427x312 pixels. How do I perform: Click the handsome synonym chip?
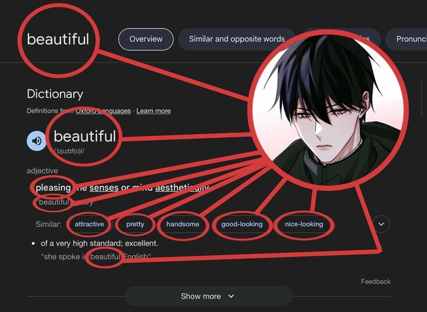point(183,224)
